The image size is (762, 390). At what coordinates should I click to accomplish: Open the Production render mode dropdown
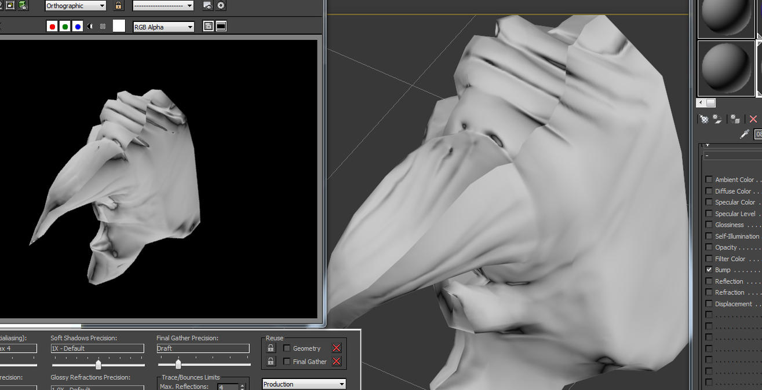point(304,384)
